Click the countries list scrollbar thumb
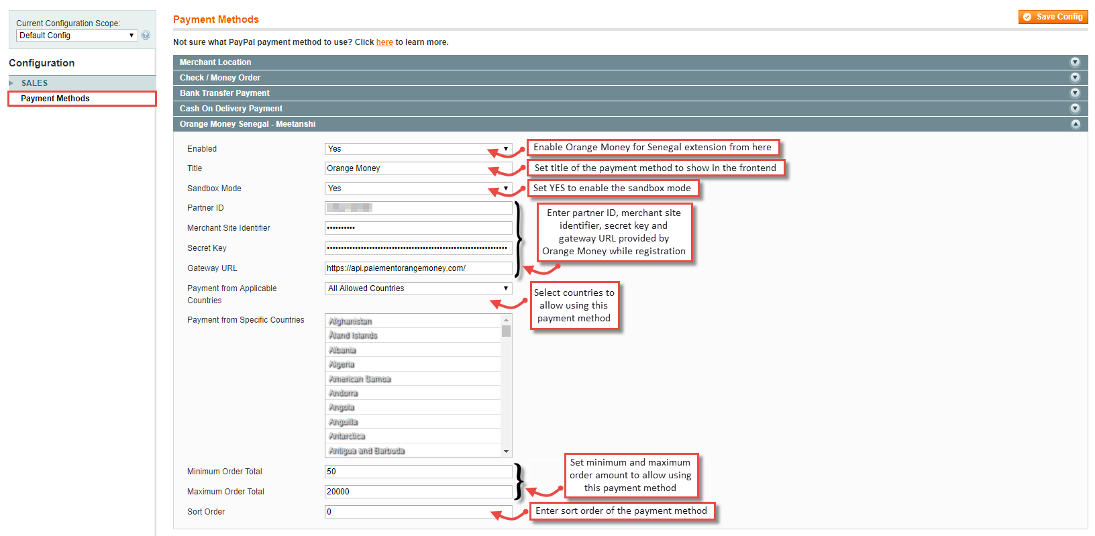The height and width of the screenshot is (536, 1095). 507,331
